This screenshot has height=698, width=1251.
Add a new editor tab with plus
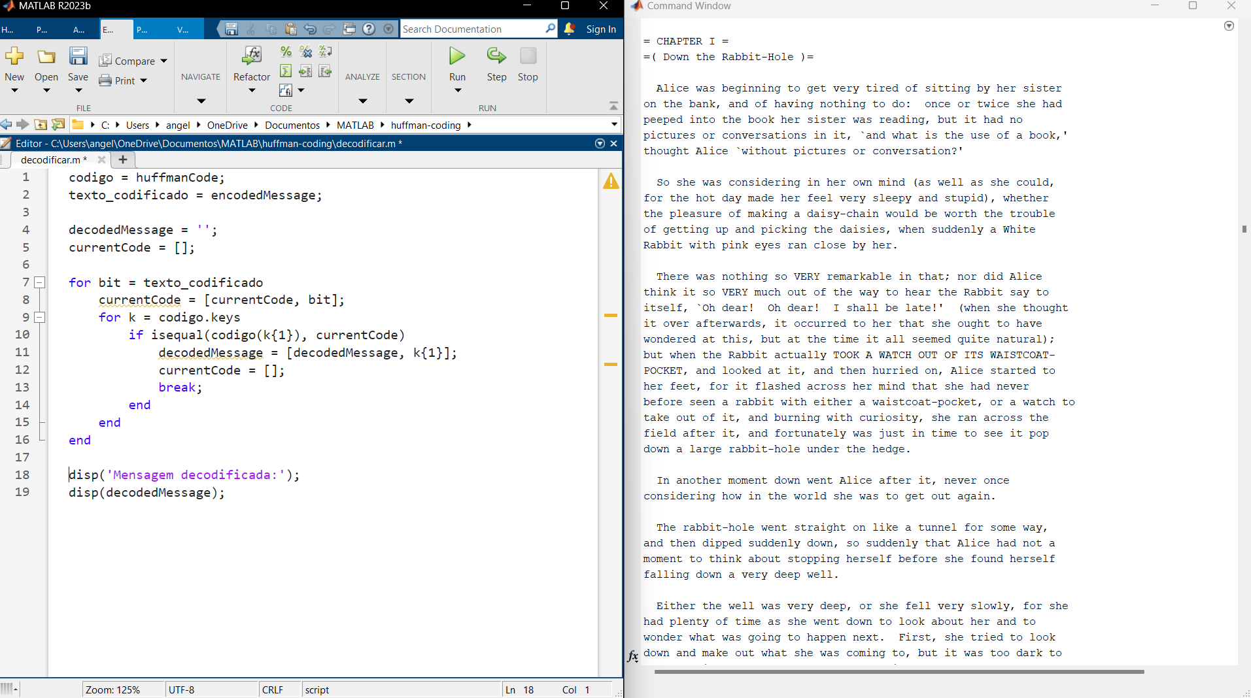tap(122, 159)
